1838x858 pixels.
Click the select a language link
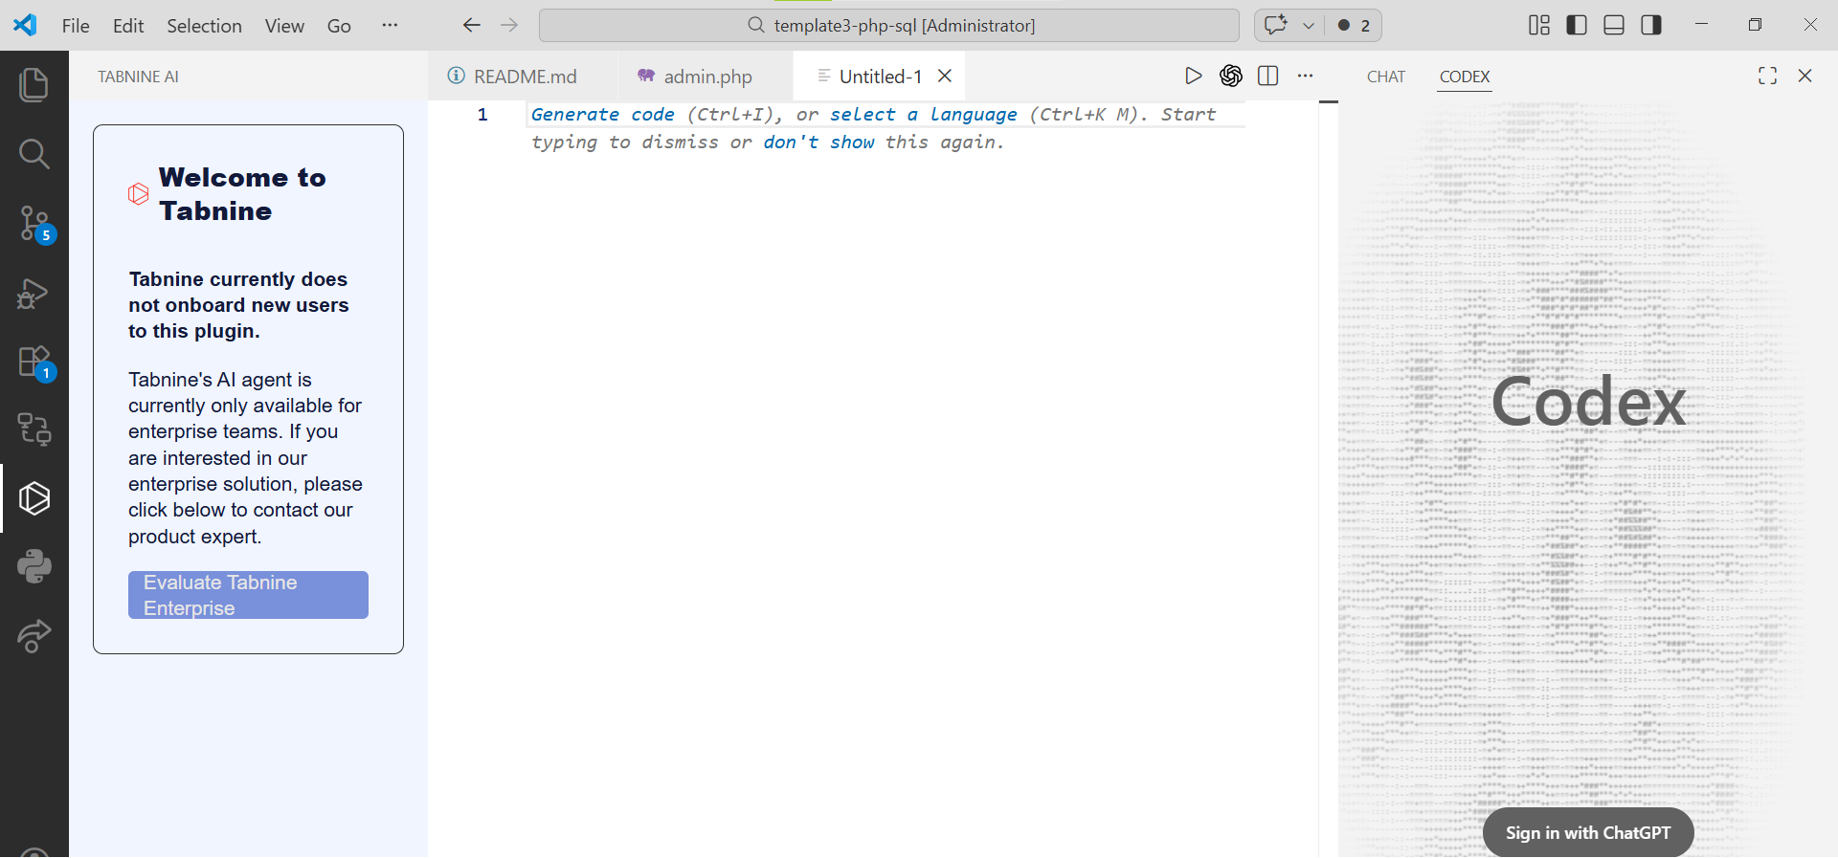tap(923, 115)
